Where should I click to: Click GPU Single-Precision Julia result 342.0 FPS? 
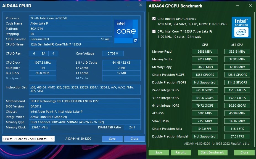(205, 129)
